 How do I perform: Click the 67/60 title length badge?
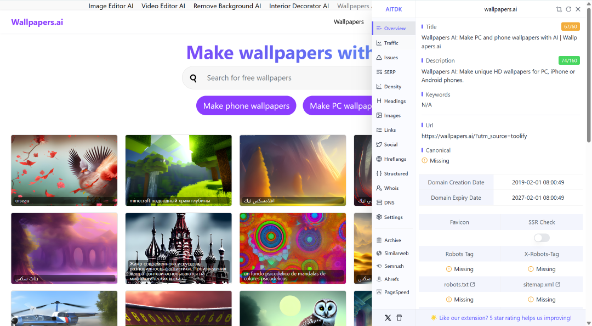[x=570, y=26]
